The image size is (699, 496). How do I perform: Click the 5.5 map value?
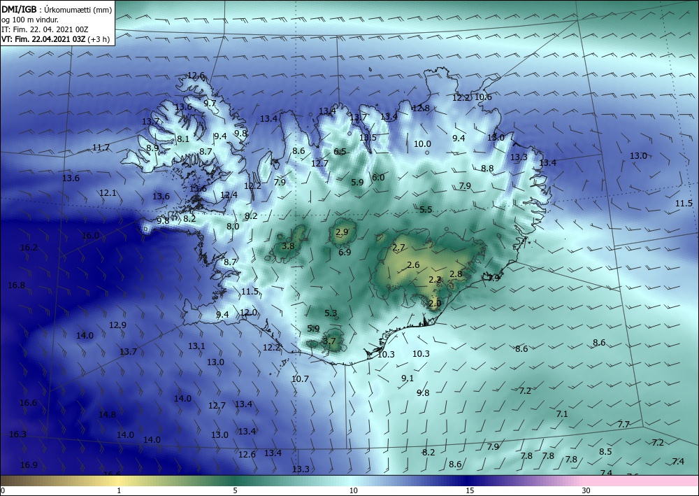426,209
